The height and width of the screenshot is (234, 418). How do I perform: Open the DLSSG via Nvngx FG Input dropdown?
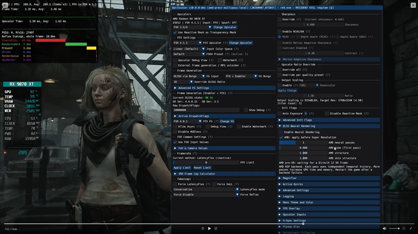189,76
